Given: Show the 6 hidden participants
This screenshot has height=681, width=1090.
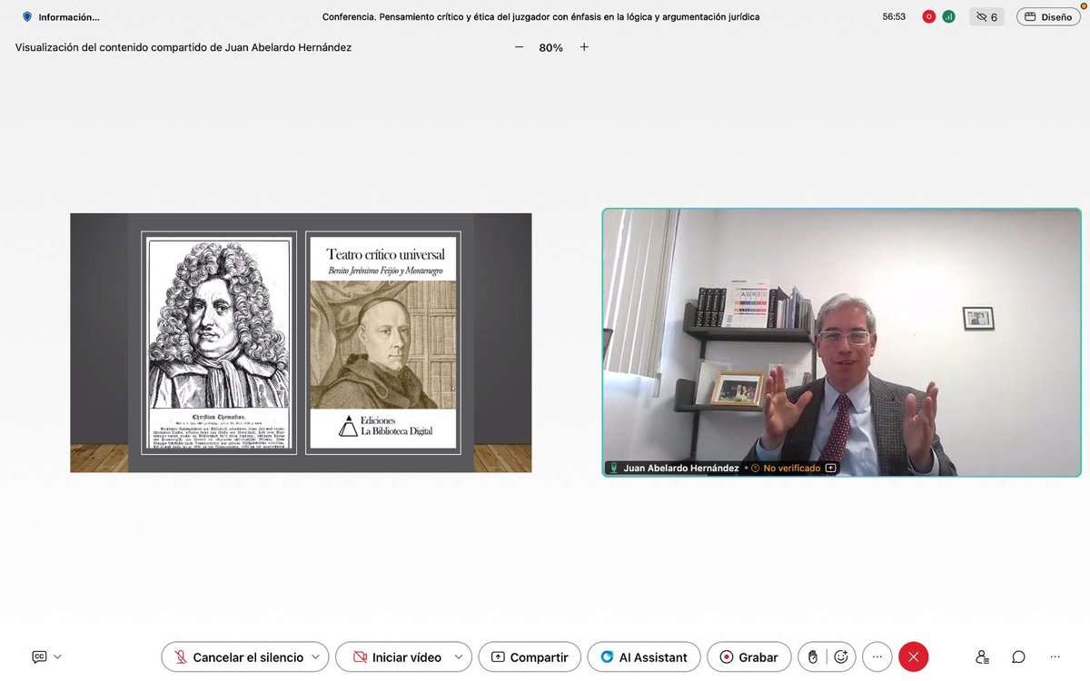Looking at the screenshot, I should [x=986, y=16].
